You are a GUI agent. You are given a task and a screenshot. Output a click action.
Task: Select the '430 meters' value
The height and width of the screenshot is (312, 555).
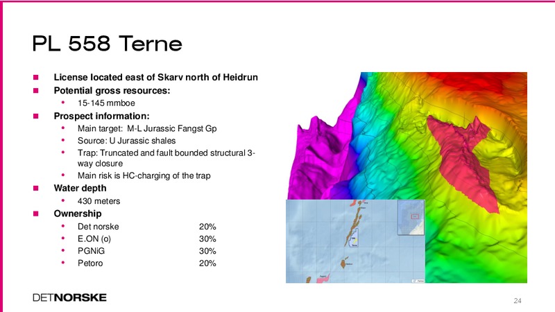pos(99,201)
